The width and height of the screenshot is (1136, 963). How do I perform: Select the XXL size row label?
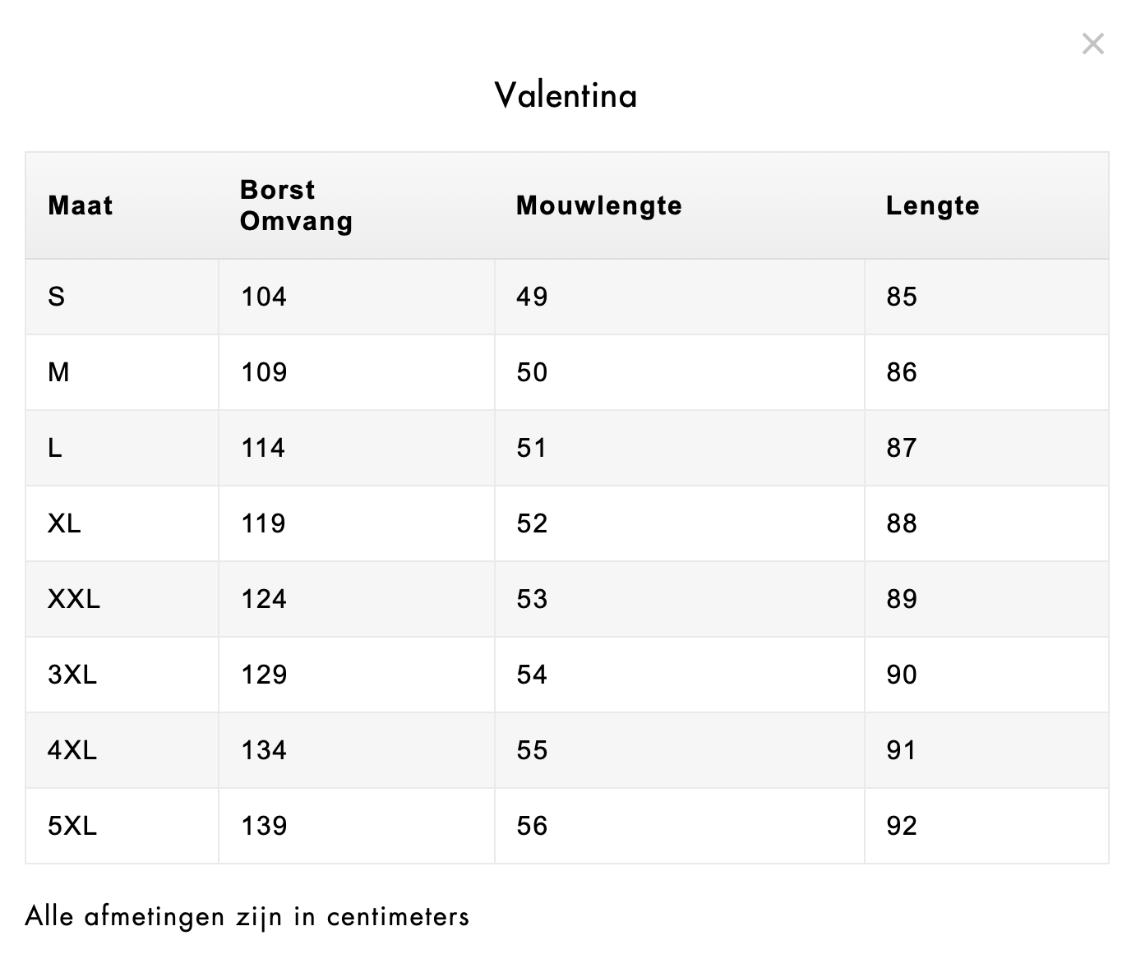(x=74, y=599)
